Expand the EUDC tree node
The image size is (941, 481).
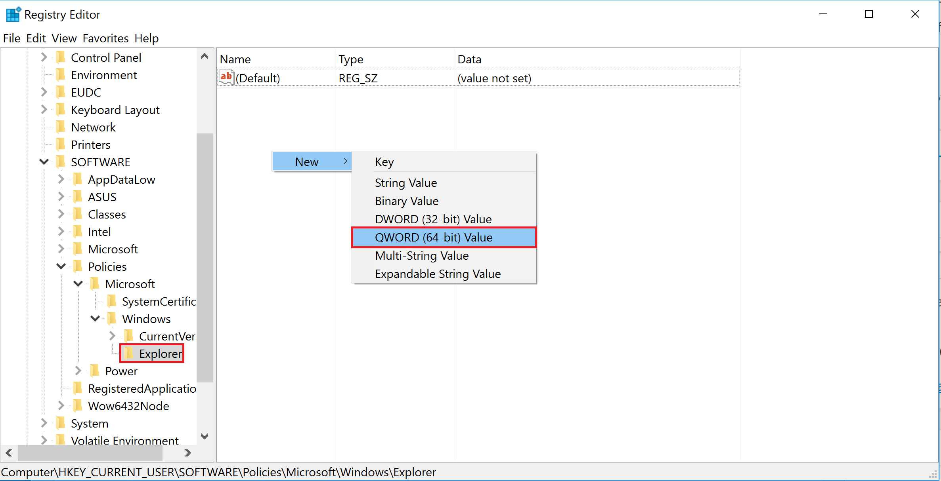(44, 93)
